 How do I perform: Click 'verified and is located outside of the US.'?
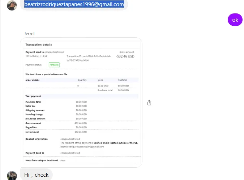pyautogui.click(x=116, y=143)
